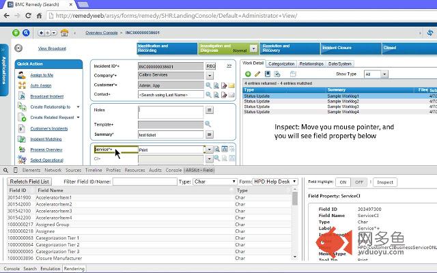
Task: Click the refresh icon at toolbar's far right
Action: 430,33
